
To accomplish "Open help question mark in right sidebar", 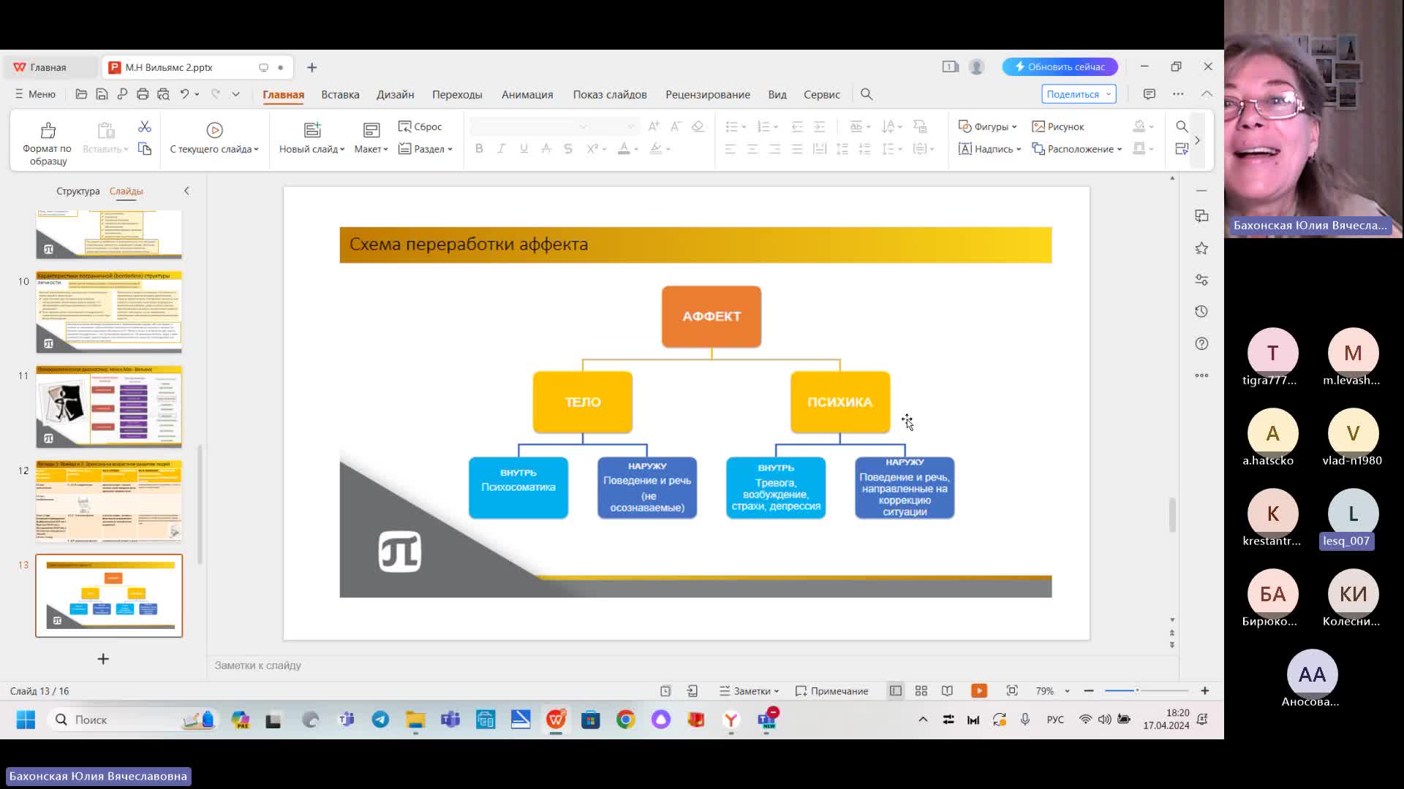I will point(1201,343).
